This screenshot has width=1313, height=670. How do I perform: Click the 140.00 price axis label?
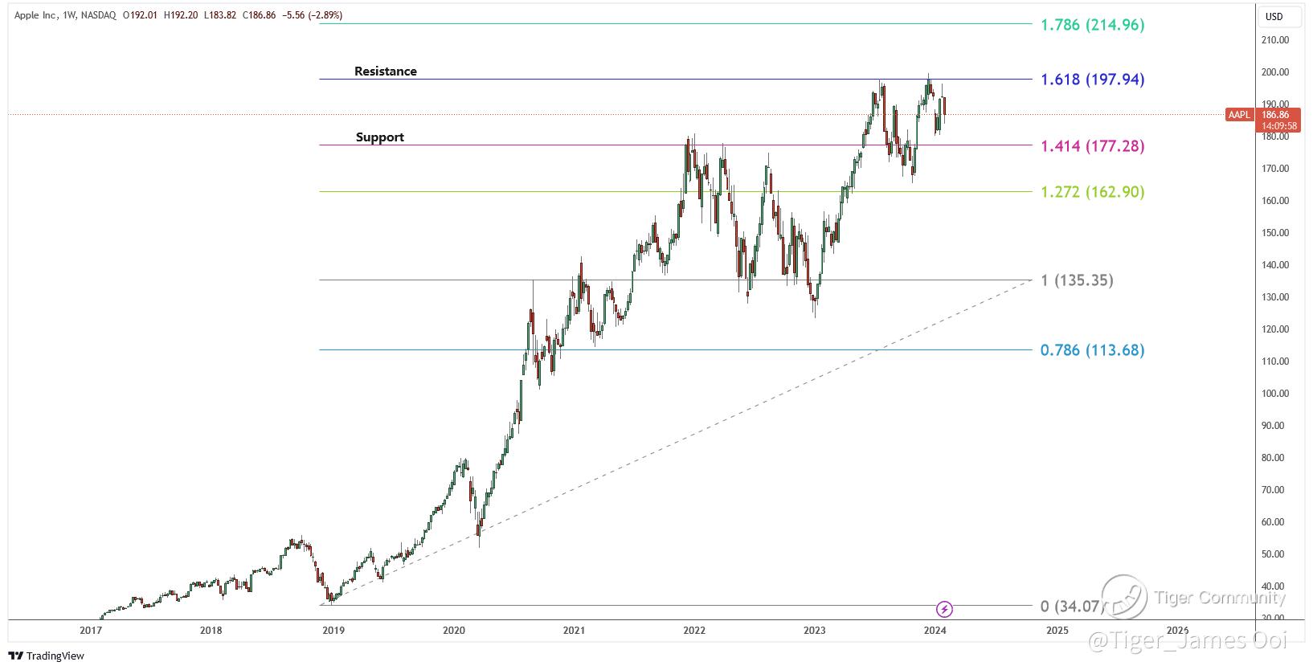[x=1275, y=265]
